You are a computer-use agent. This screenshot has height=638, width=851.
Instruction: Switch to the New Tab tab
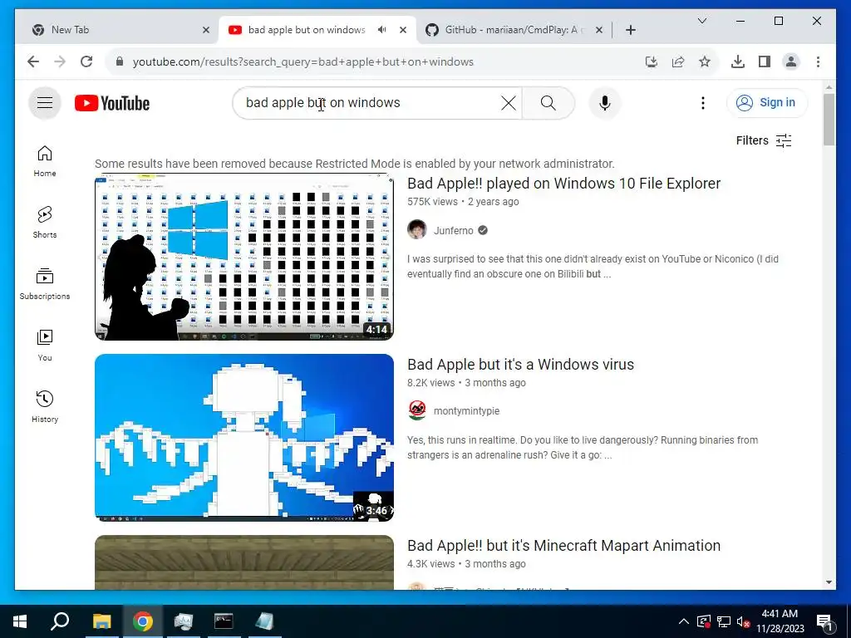point(116,30)
